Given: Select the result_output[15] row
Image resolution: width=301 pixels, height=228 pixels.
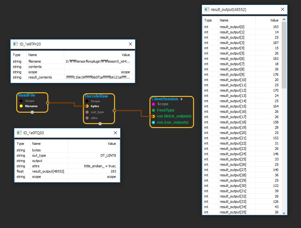Looking at the screenshot, I should 241,106.
